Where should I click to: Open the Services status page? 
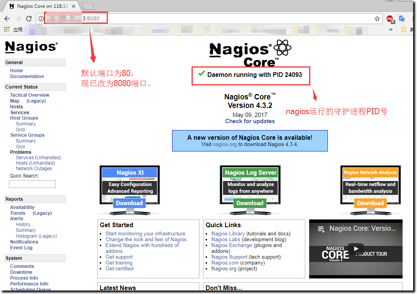point(20,113)
